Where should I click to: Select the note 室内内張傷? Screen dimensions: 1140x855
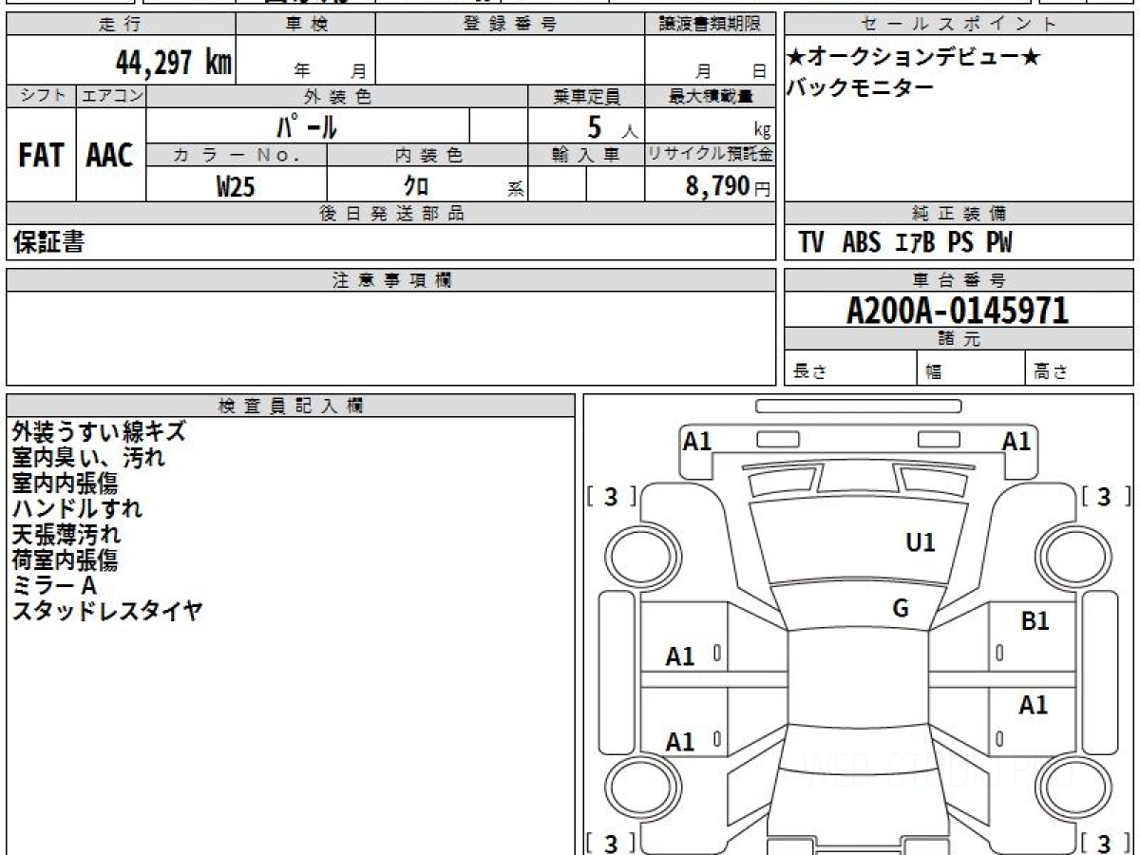65,484
